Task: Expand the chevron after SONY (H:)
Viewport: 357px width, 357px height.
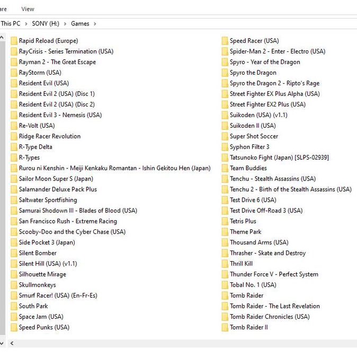Action: click(x=65, y=24)
